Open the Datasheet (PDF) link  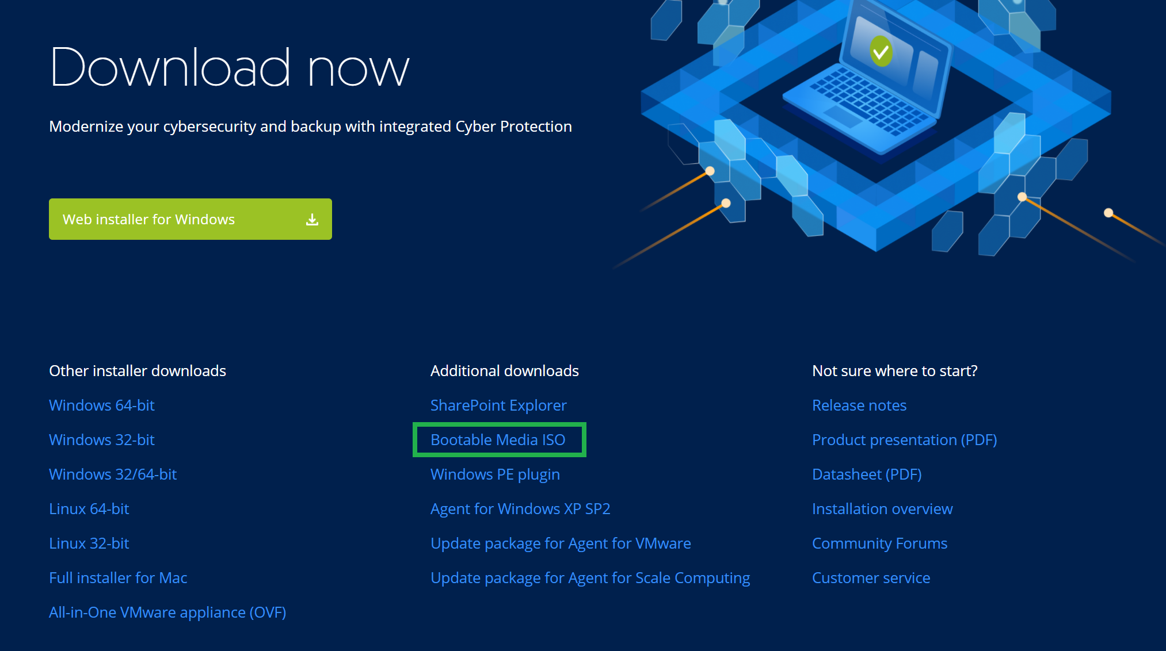[867, 474]
